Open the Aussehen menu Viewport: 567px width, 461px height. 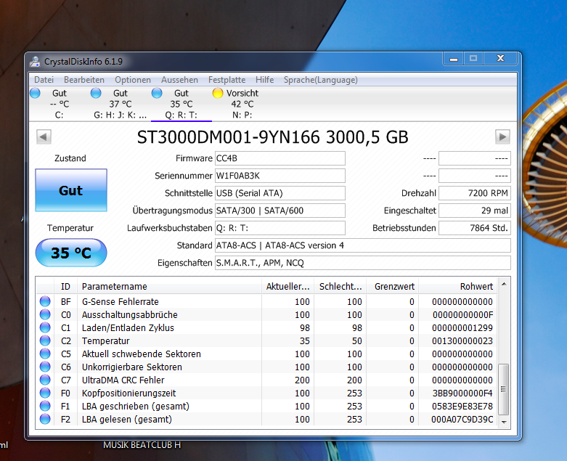[x=179, y=80]
